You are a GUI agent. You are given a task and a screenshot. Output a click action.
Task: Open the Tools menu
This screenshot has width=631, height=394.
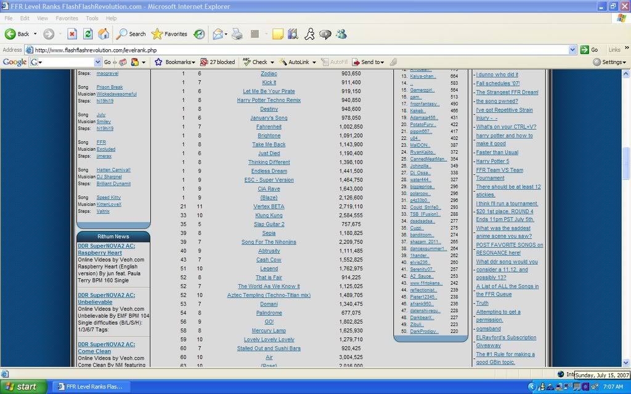(x=92, y=18)
